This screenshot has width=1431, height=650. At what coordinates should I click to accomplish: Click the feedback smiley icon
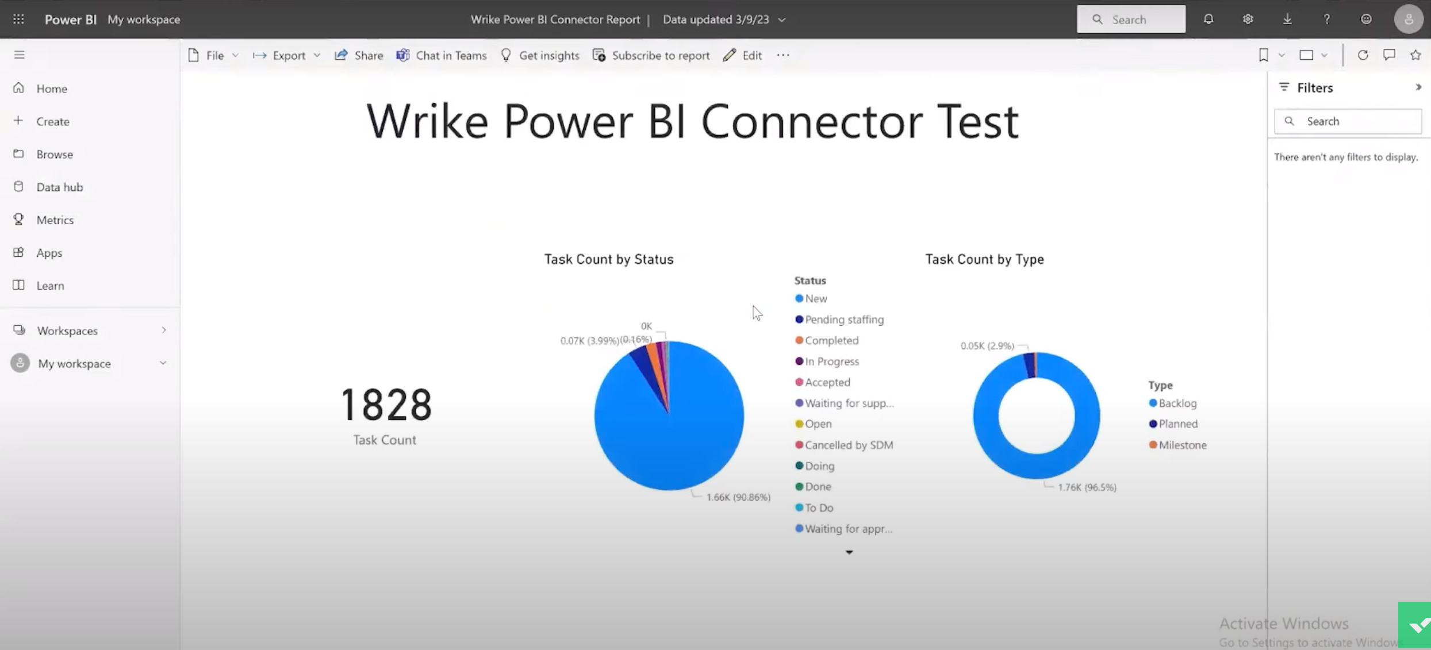(x=1366, y=19)
